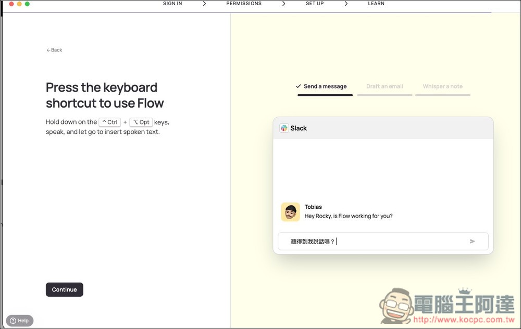Go back using the Back link
This screenshot has width=521, height=329.
pos(54,50)
